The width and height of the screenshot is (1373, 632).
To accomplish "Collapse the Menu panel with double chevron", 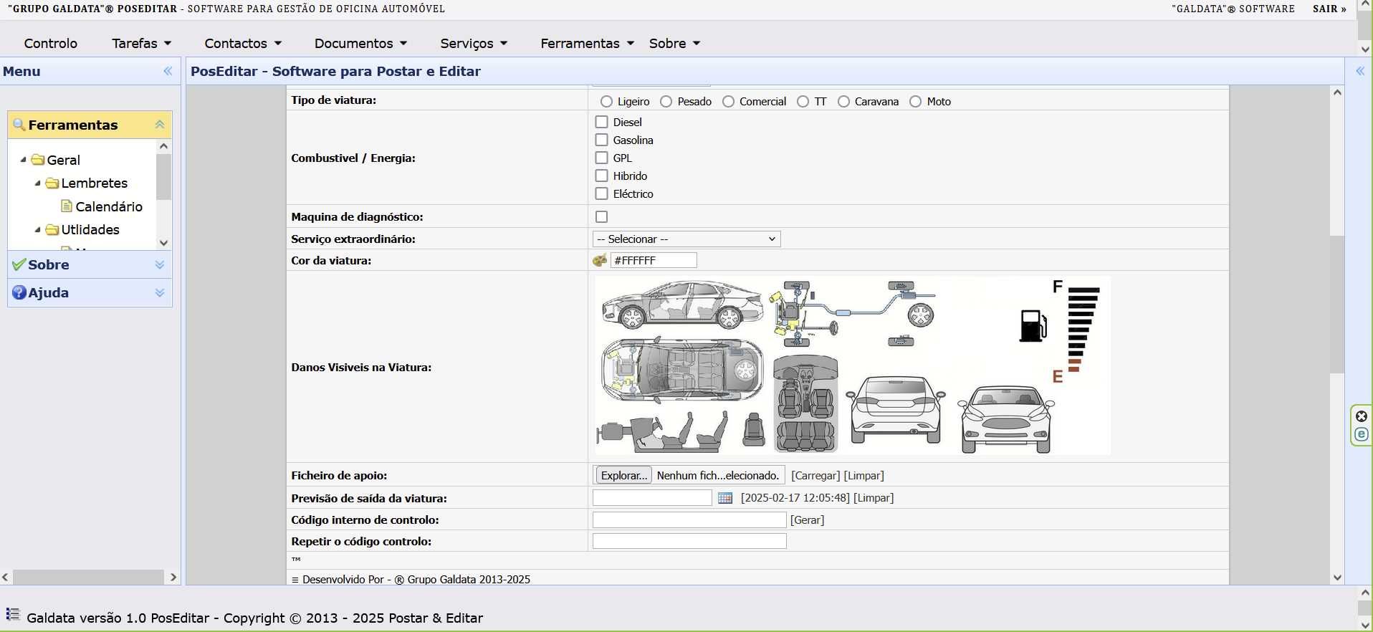I will point(168,71).
